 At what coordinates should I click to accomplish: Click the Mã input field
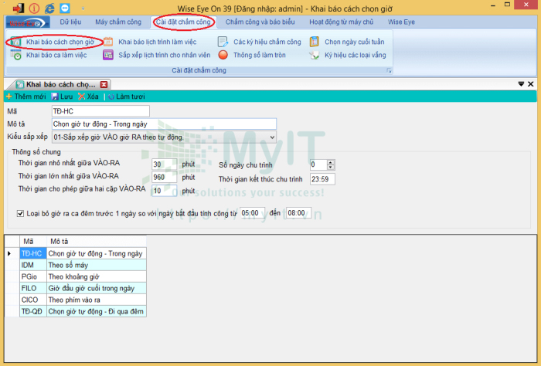coord(100,111)
